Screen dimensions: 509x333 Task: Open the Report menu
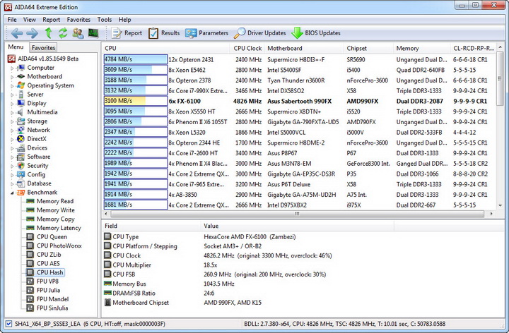coord(52,20)
